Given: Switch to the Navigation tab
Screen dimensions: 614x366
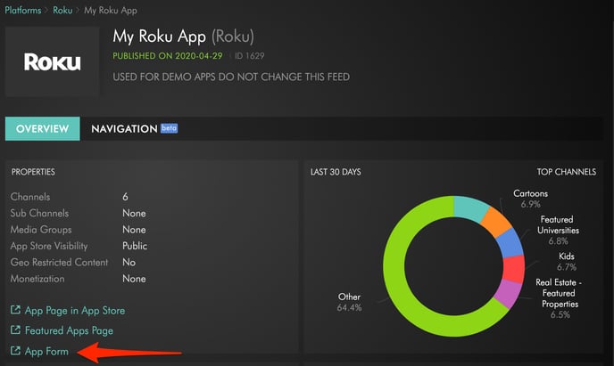Looking at the screenshot, I should 124,129.
